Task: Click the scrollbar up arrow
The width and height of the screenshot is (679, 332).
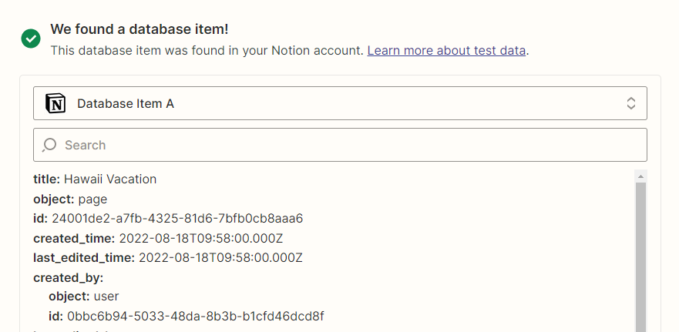Action: click(x=641, y=176)
